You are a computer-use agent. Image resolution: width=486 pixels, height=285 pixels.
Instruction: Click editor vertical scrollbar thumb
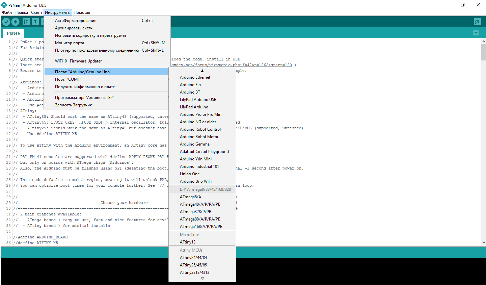click(x=483, y=52)
